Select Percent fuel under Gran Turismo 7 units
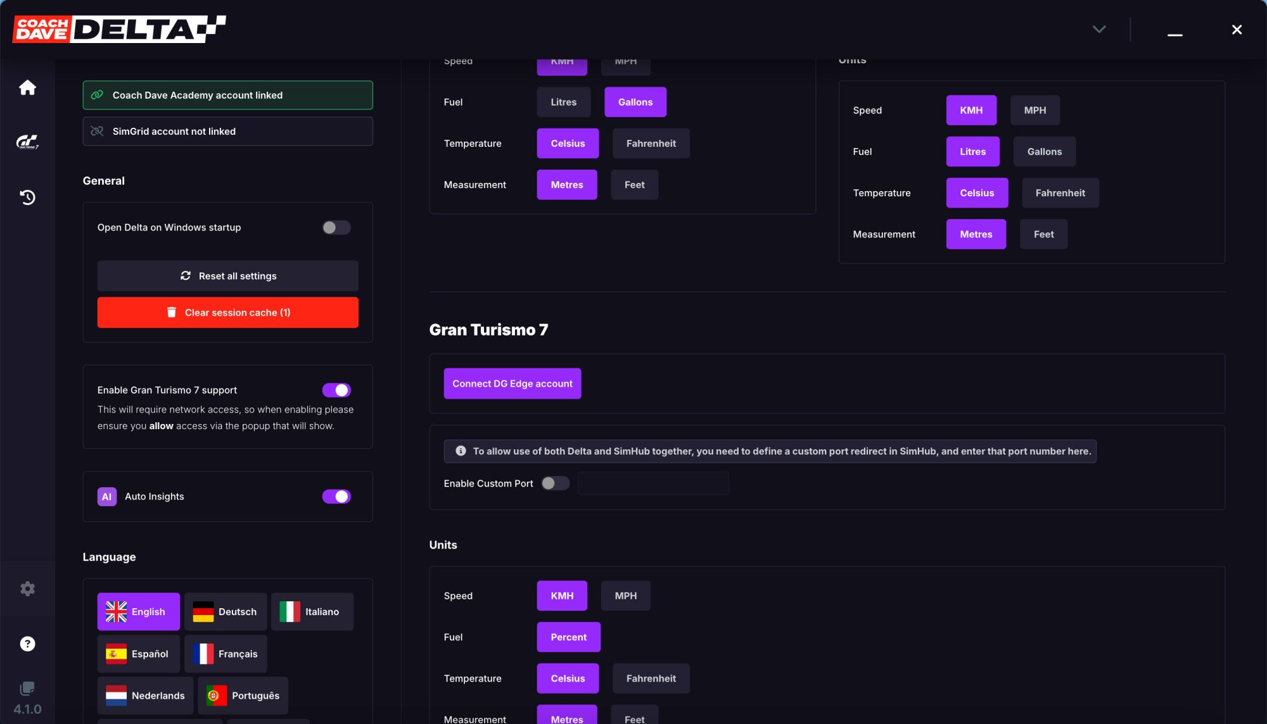Screen dimensions: 1267x724 coord(568,637)
